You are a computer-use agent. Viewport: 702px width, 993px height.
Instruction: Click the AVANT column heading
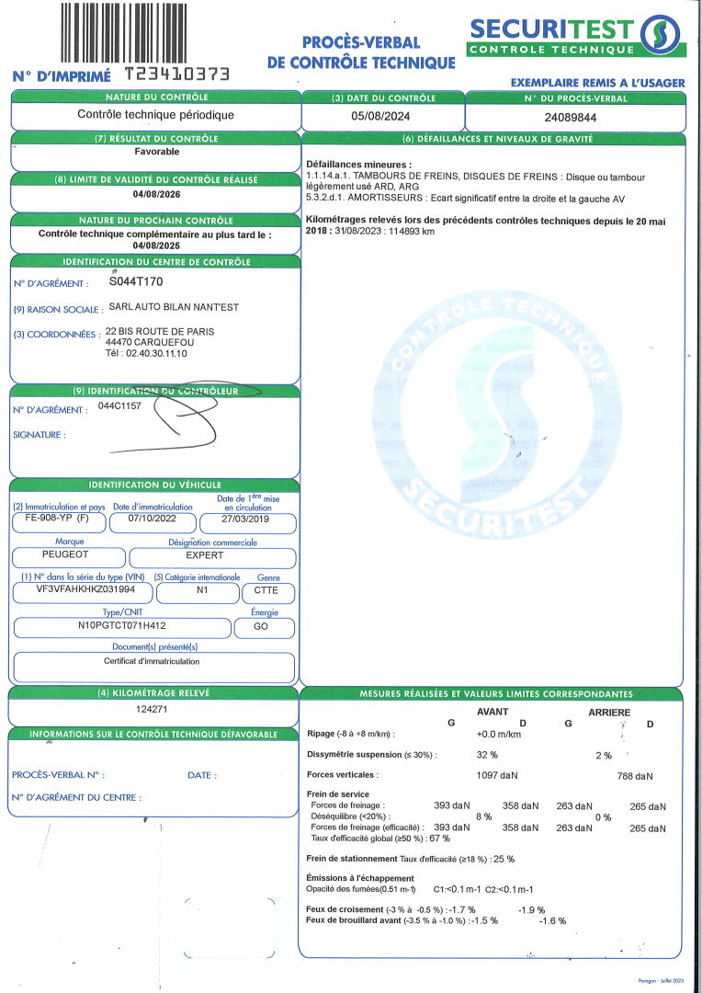tap(493, 712)
